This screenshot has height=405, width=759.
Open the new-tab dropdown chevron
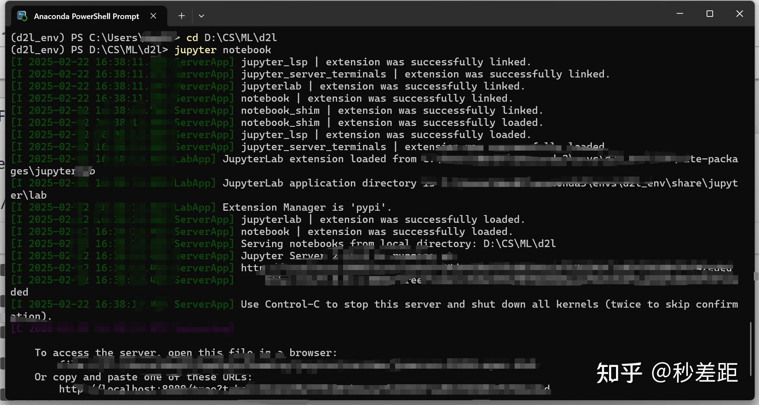[x=201, y=16]
